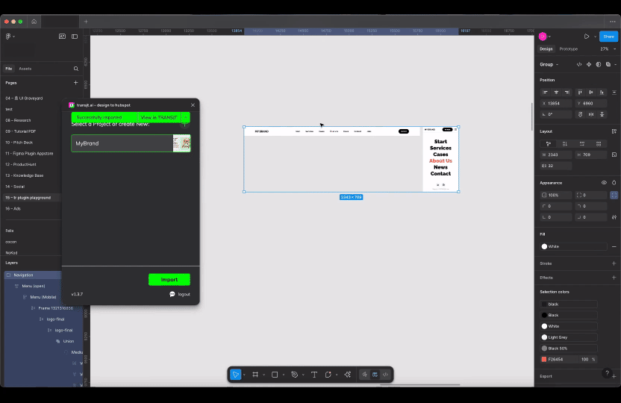This screenshot has width=621, height=403.
Task: Open the Group type dropdown
Action: [x=549, y=64]
